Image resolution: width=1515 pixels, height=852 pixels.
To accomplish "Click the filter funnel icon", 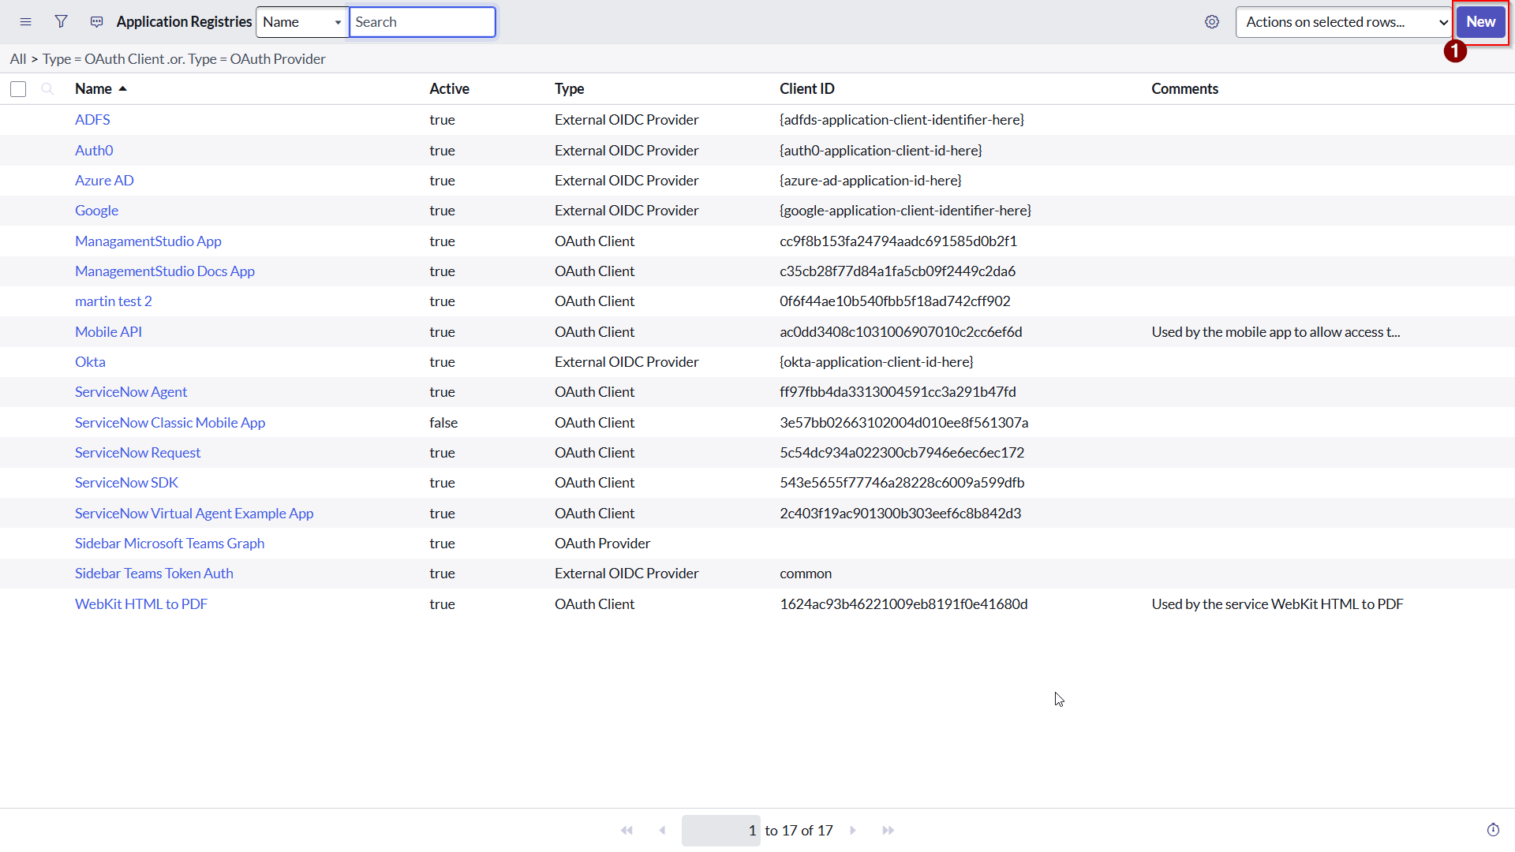I will 61,22.
